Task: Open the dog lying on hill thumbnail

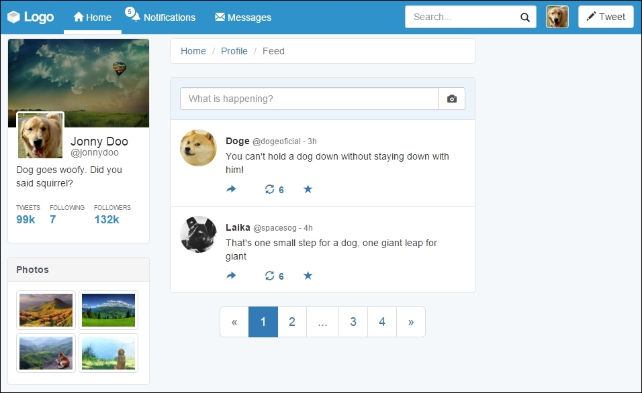Action: 46,353
